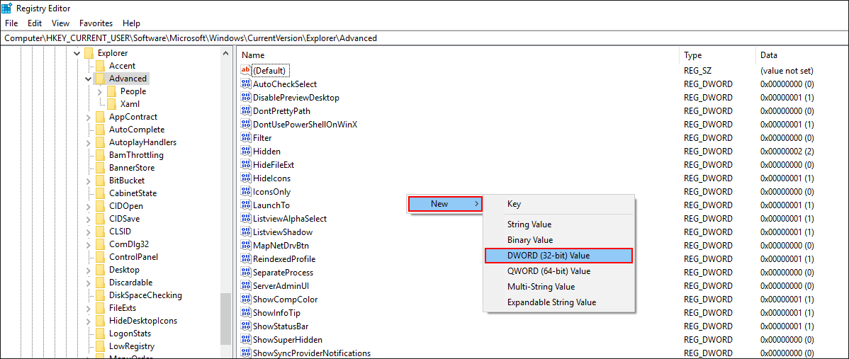The image size is (849, 359).
Task: Click the HideFileExt DWORD icon
Action: [x=246, y=164]
